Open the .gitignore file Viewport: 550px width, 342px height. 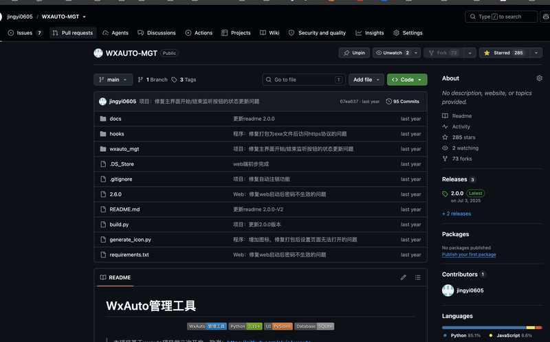pos(121,179)
